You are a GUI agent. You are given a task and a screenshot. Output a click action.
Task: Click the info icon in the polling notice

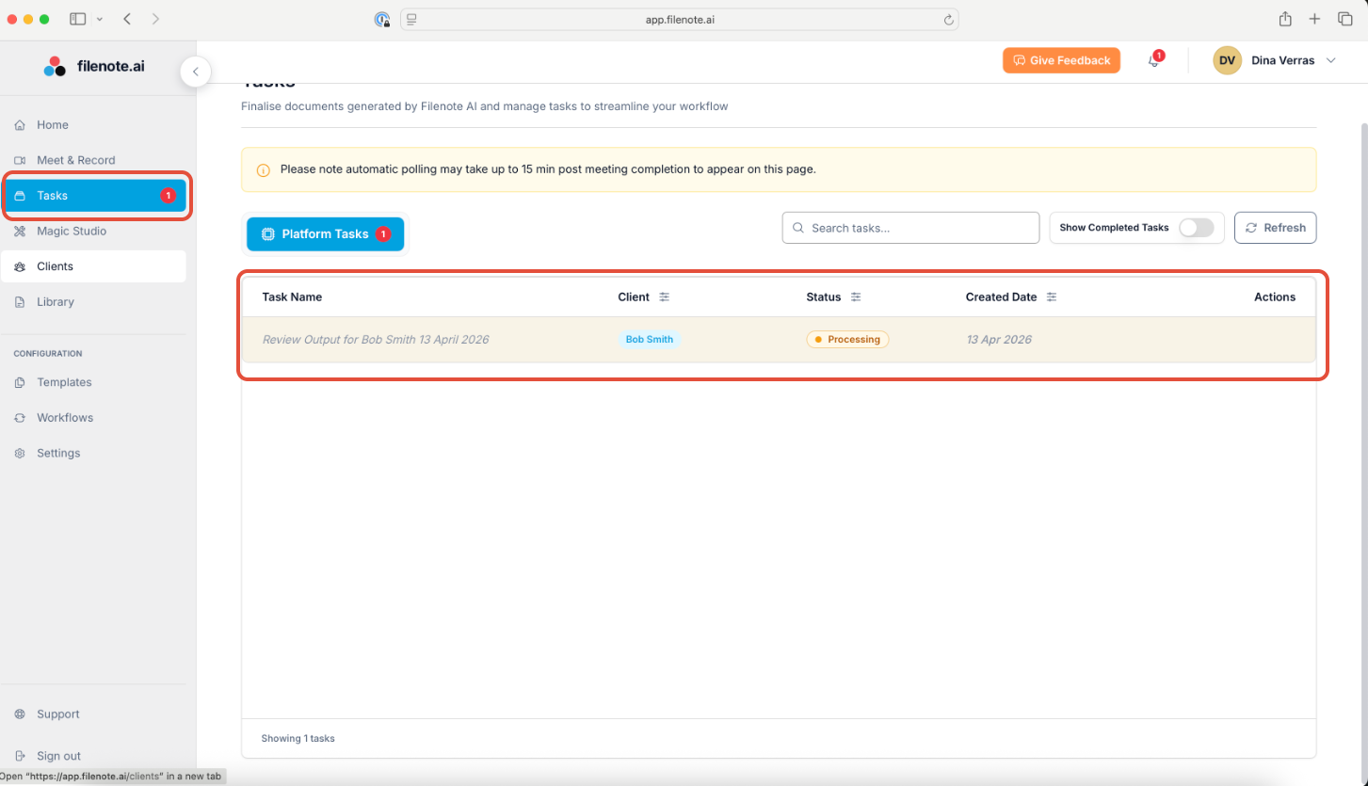(264, 170)
